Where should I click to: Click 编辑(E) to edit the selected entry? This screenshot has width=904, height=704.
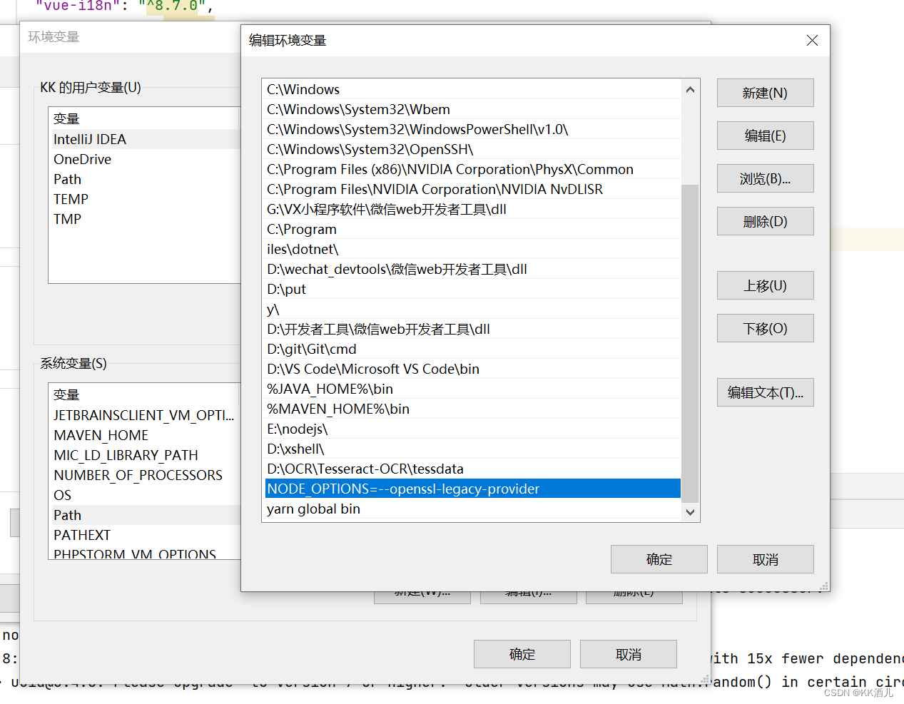(764, 136)
